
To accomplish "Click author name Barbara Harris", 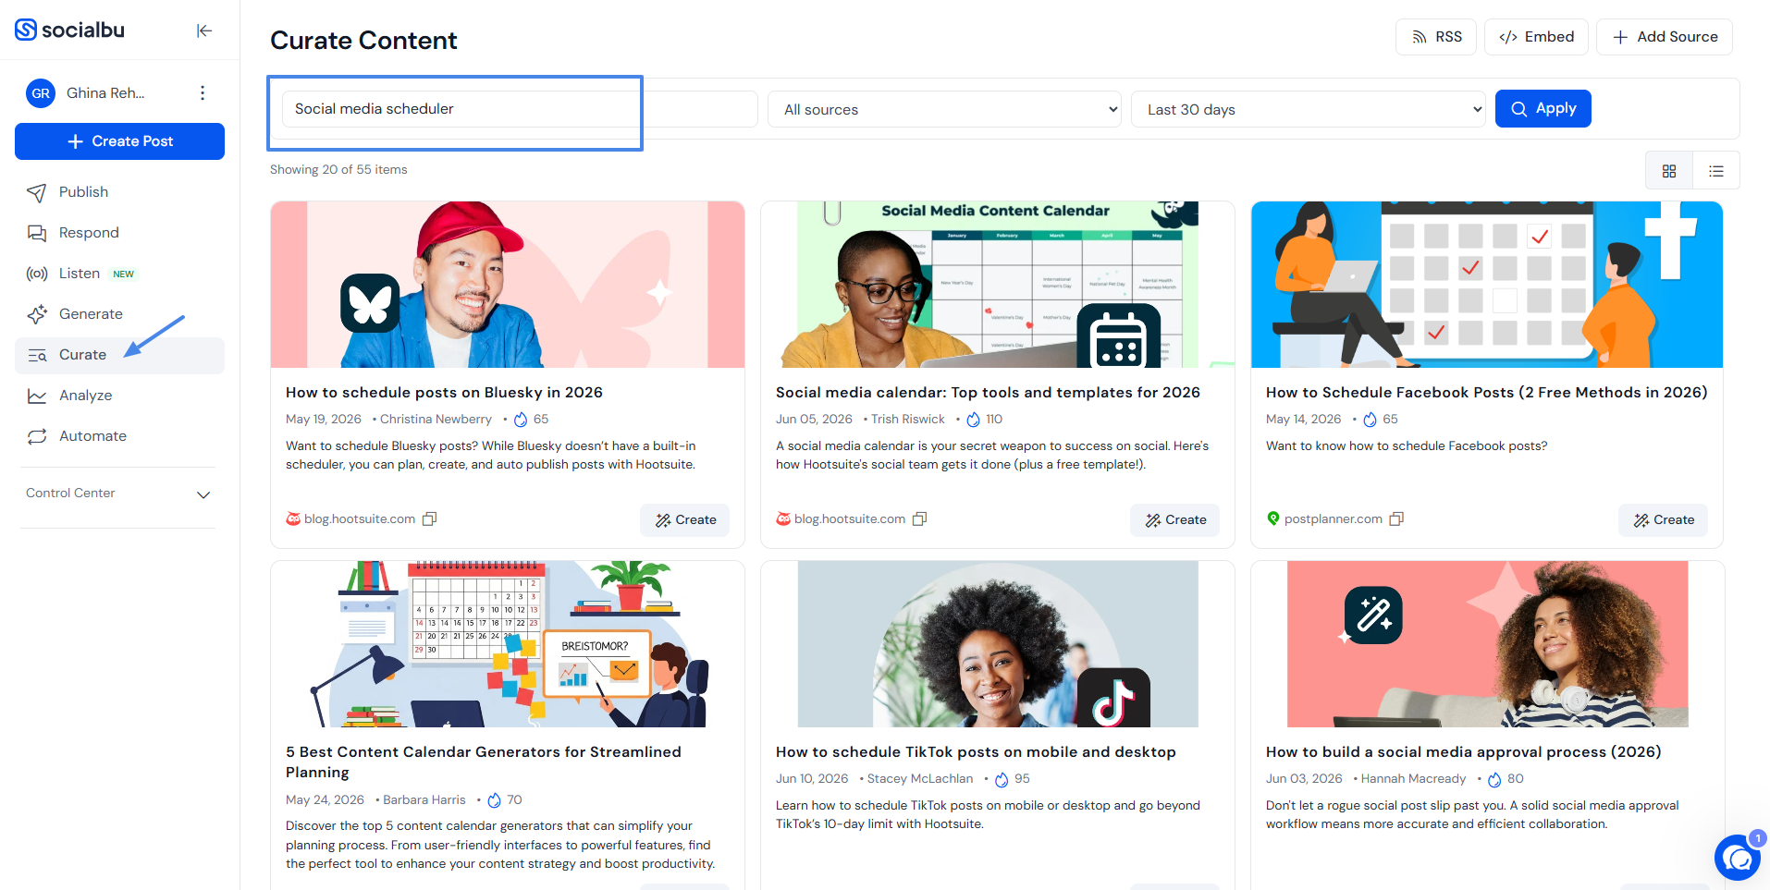I will coord(424,800).
